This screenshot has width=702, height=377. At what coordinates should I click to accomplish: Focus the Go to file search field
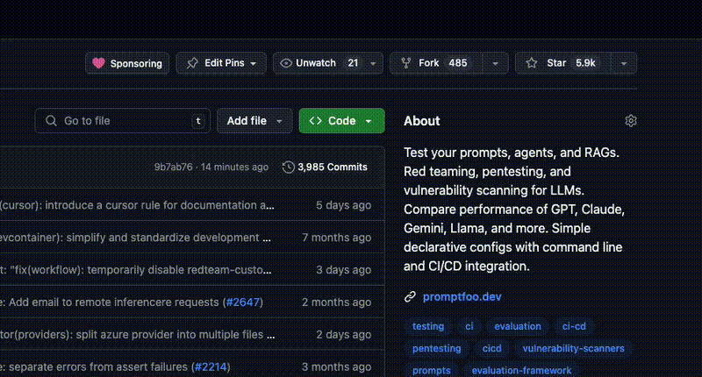pyautogui.click(x=123, y=121)
